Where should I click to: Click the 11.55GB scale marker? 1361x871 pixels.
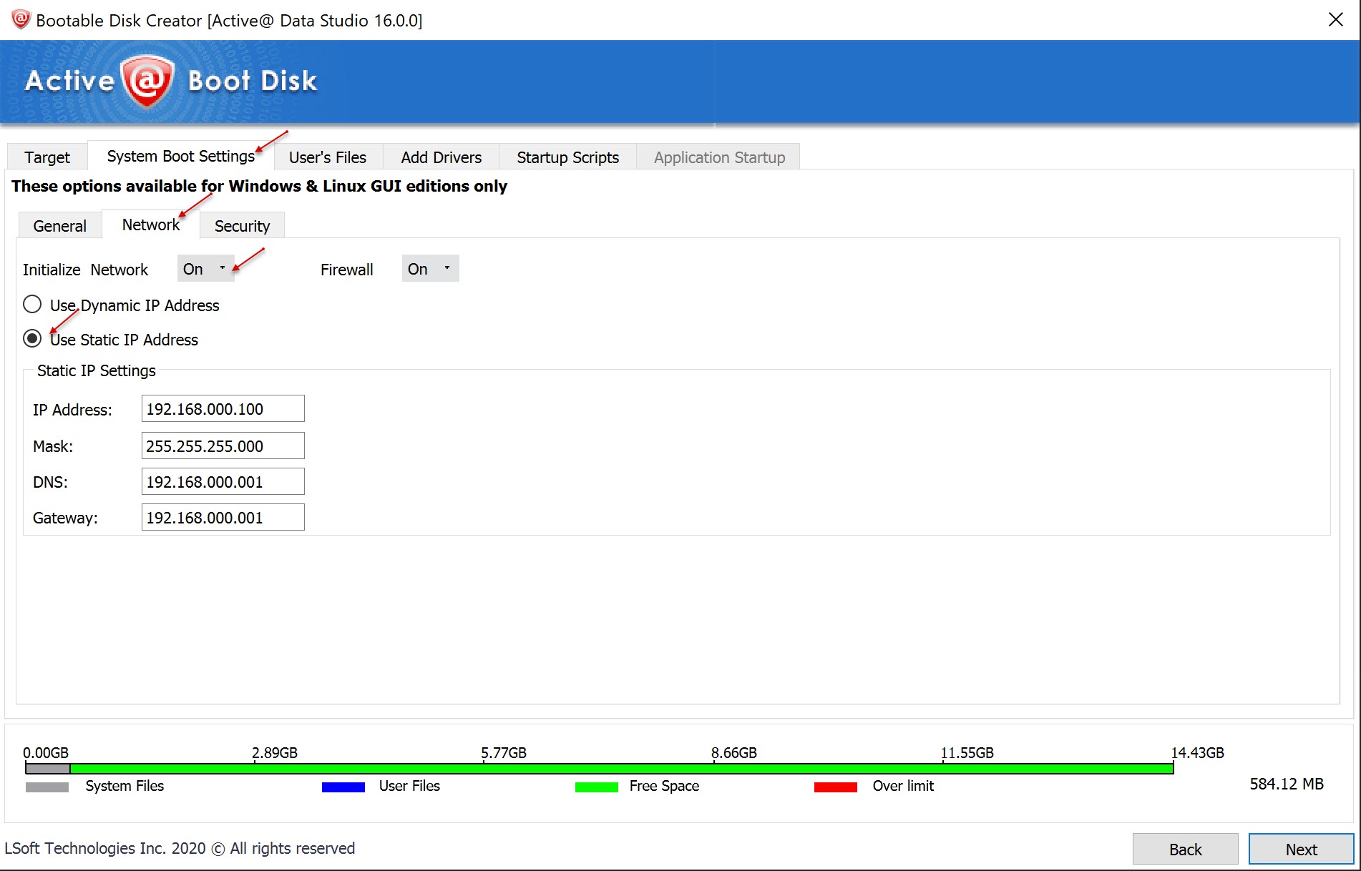pyautogui.click(x=967, y=752)
